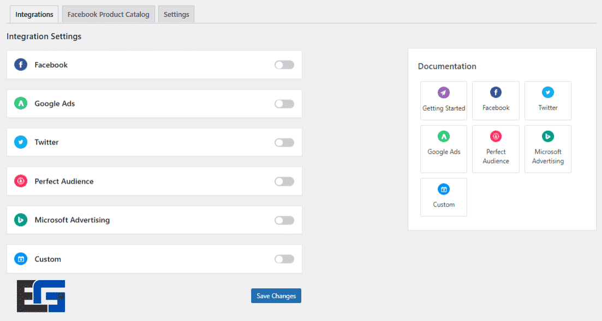Open the Microsoft Advertising documentation card
The height and width of the screenshot is (321, 602).
coord(547,149)
